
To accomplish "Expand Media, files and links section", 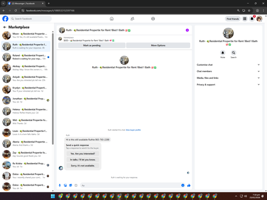I will coord(228,78).
